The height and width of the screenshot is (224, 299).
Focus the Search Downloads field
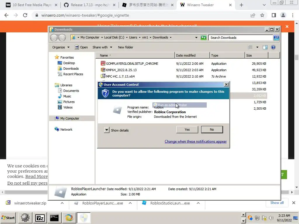click(241, 38)
